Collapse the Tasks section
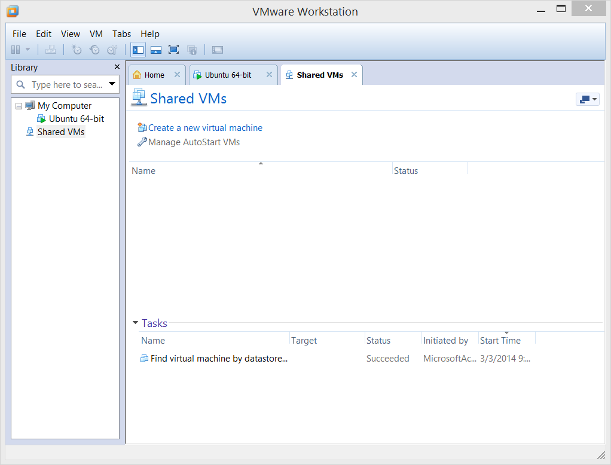 pyautogui.click(x=135, y=323)
